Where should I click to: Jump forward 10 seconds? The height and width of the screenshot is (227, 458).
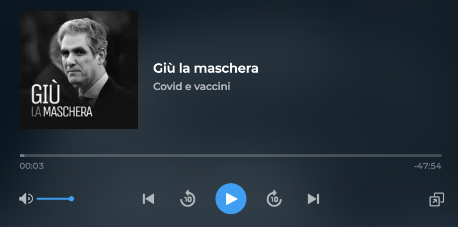pyautogui.click(x=274, y=198)
